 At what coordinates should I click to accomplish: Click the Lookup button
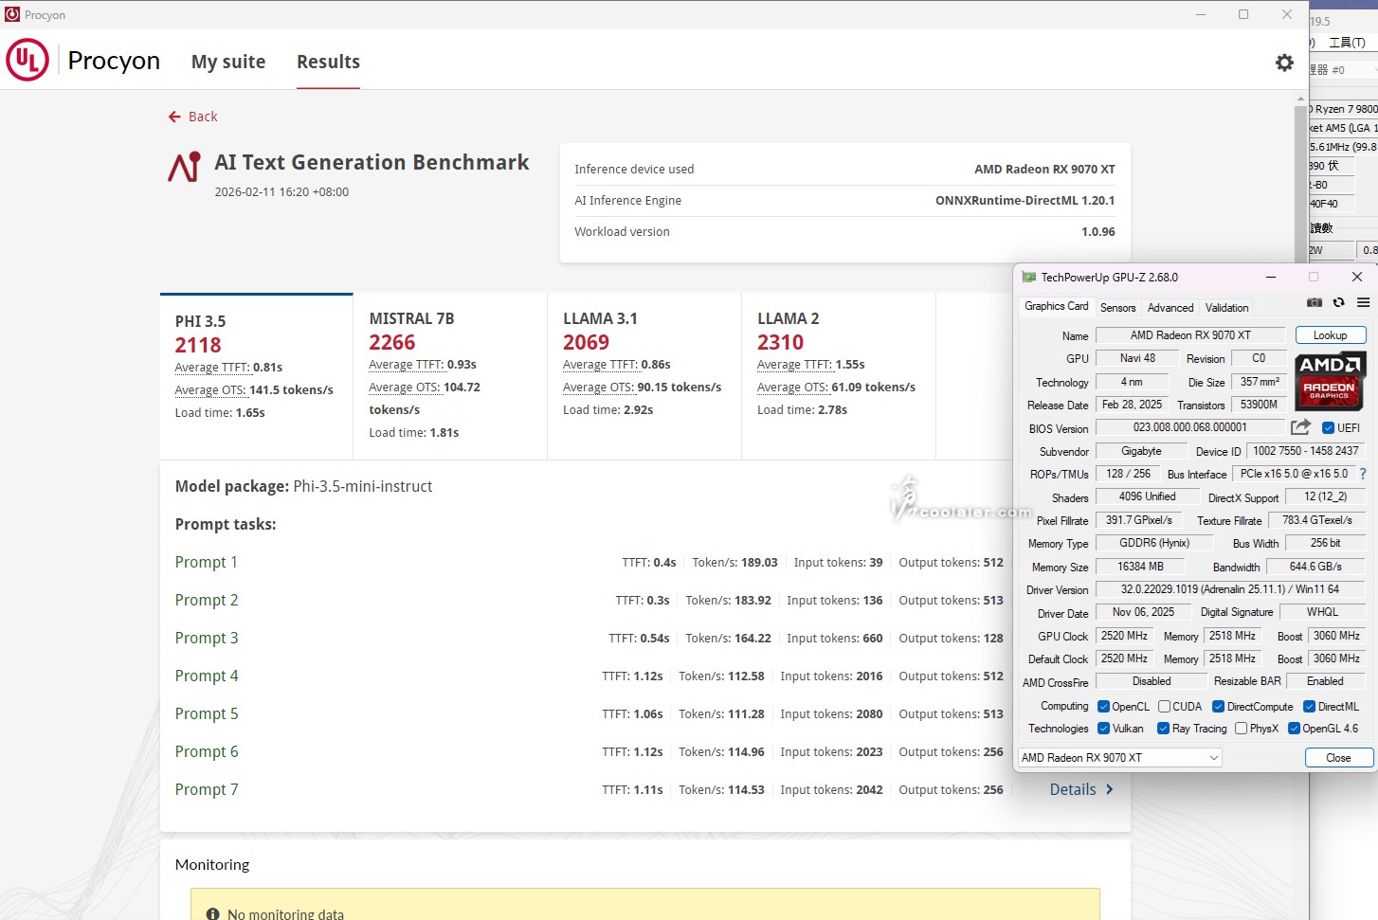click(1330, 335)
